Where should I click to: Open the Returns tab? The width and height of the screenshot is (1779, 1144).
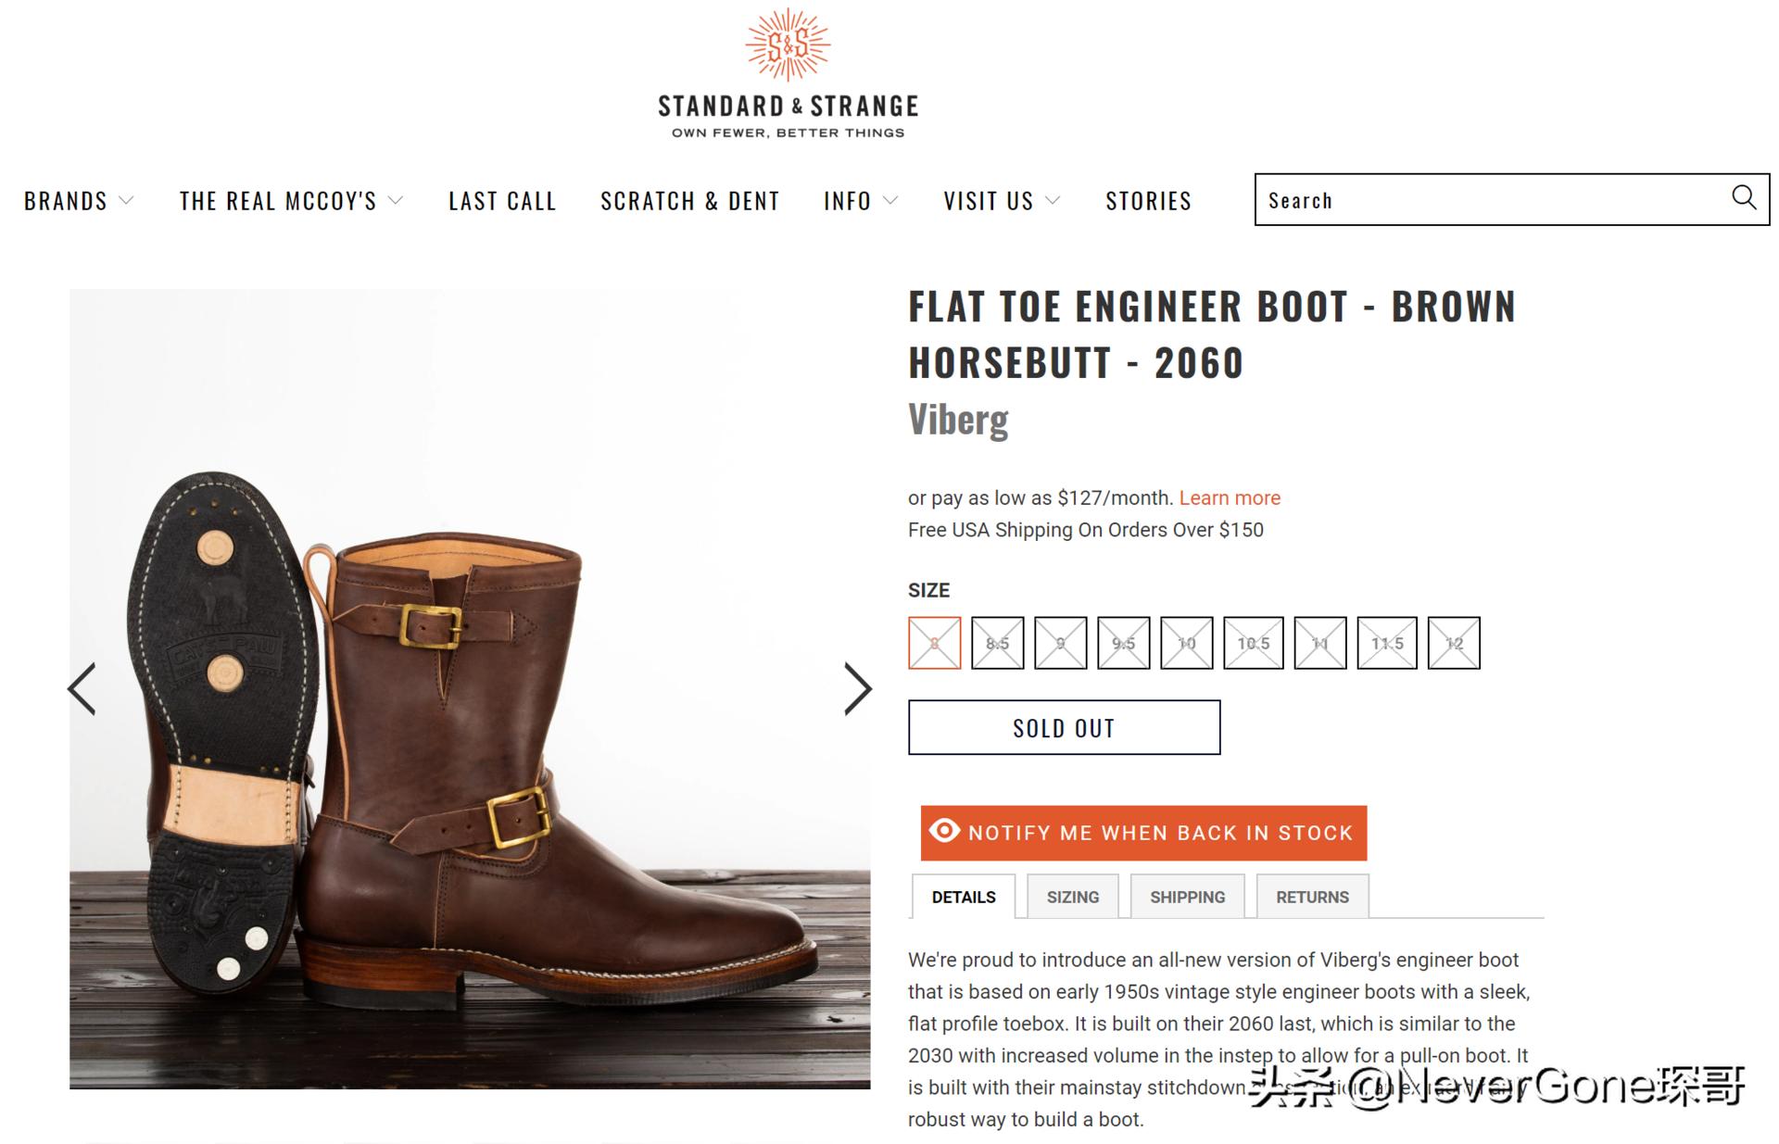(x=1312, y=897)
